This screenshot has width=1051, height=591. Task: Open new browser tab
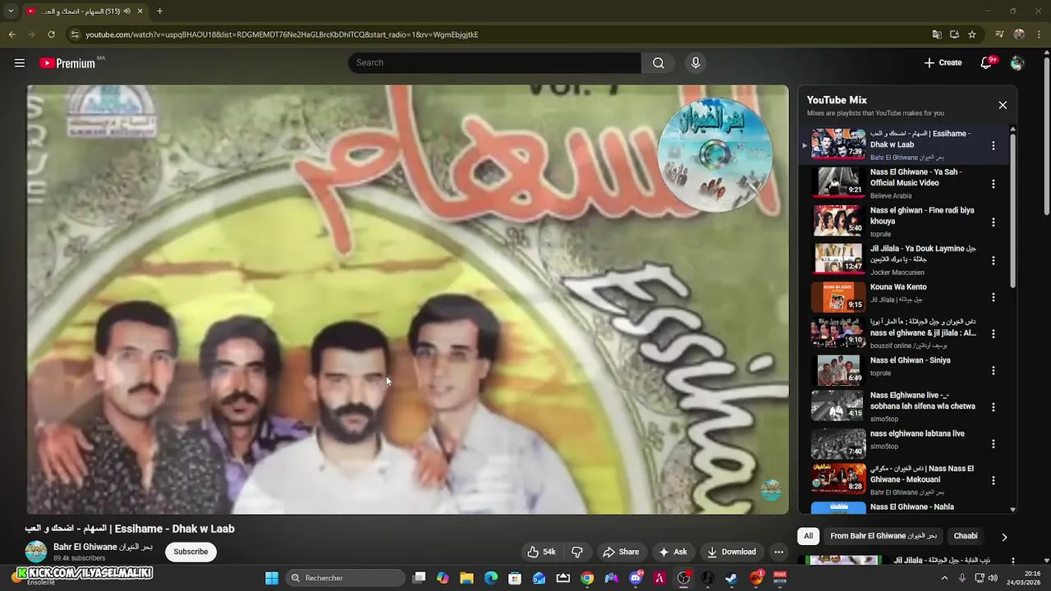tap(159, 11)
